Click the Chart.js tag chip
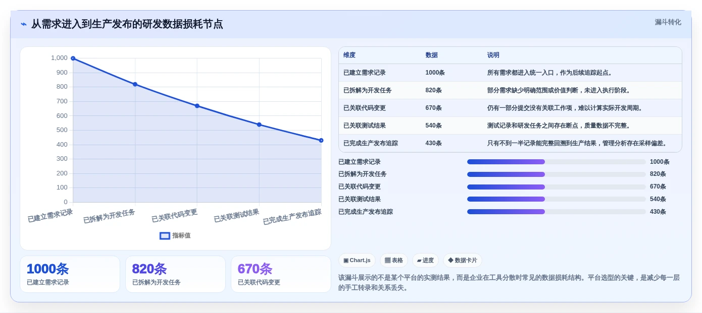The image size is (702, 313). 357,261
